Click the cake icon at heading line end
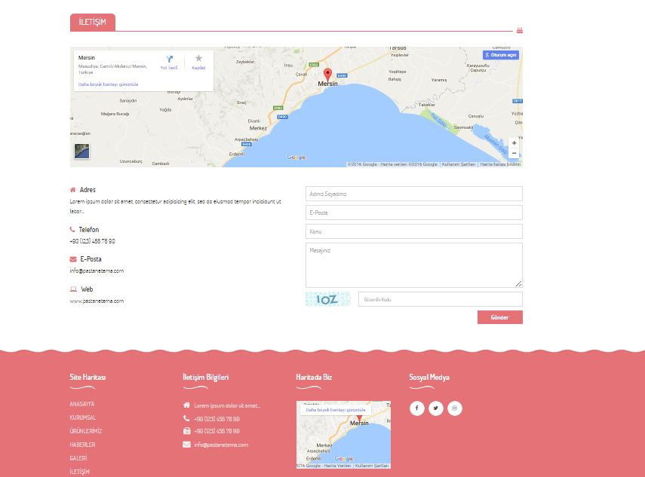Image resolution: width=645 pixels, height=477 pixels. [520, 30]
